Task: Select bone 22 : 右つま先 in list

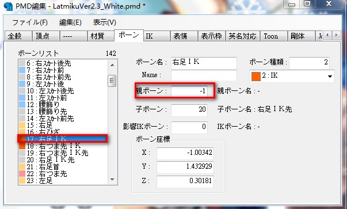Action: [x=63, y=173]
